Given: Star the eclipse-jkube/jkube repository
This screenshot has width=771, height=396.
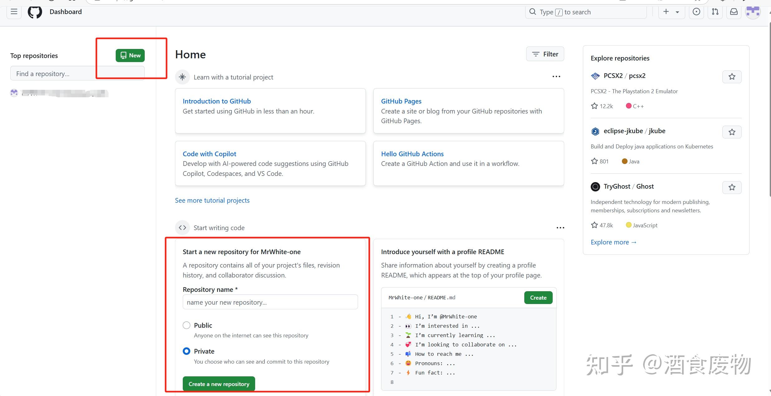Looking at the screenshot, I should pos(732,132).
